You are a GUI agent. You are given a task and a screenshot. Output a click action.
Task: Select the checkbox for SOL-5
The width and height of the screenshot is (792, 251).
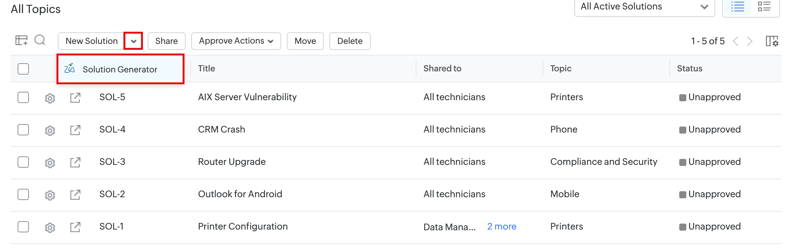(23, 97)
